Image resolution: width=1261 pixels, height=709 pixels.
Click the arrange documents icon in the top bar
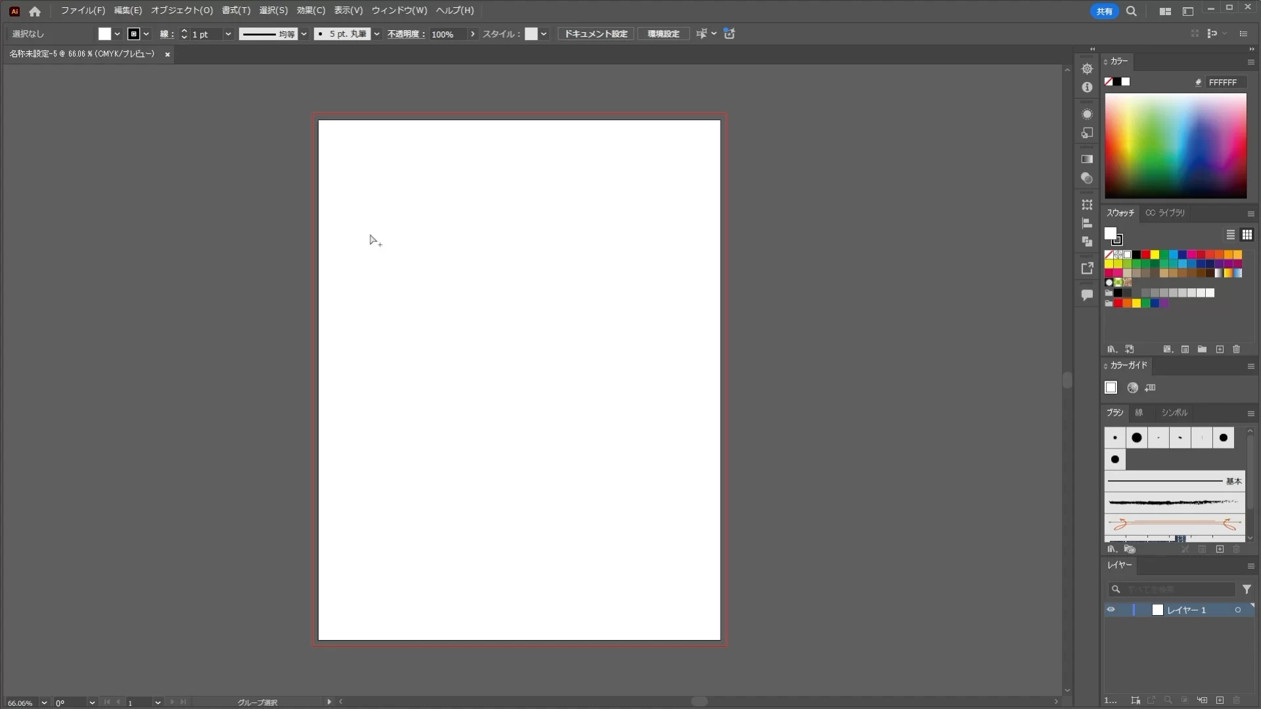coord(1165,11)
